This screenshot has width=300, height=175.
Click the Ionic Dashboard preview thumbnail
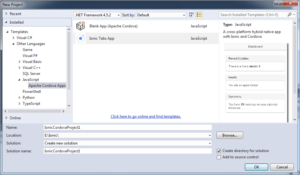256,82
